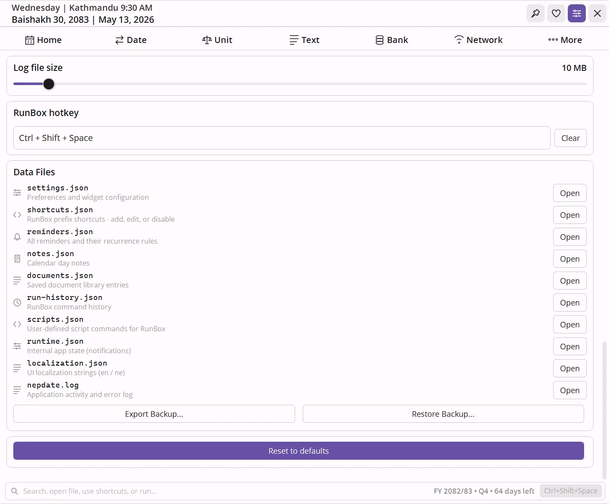Click Restore Backup button

pos(443,414)
